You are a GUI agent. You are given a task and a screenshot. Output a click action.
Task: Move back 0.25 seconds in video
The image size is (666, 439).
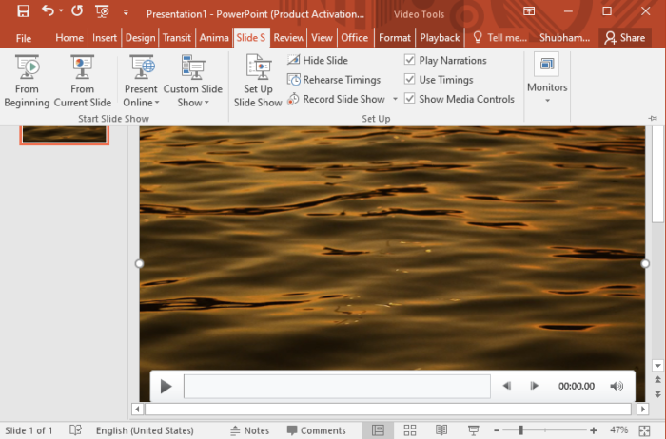[x=507, y=386]
